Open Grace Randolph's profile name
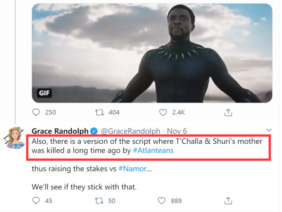This screenshot has height=212, width=282. [60, 131]
